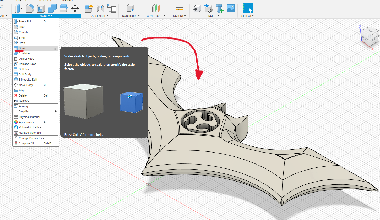Click the three-dot icon on the Scale row
The image size is (380, 220).
55,48
